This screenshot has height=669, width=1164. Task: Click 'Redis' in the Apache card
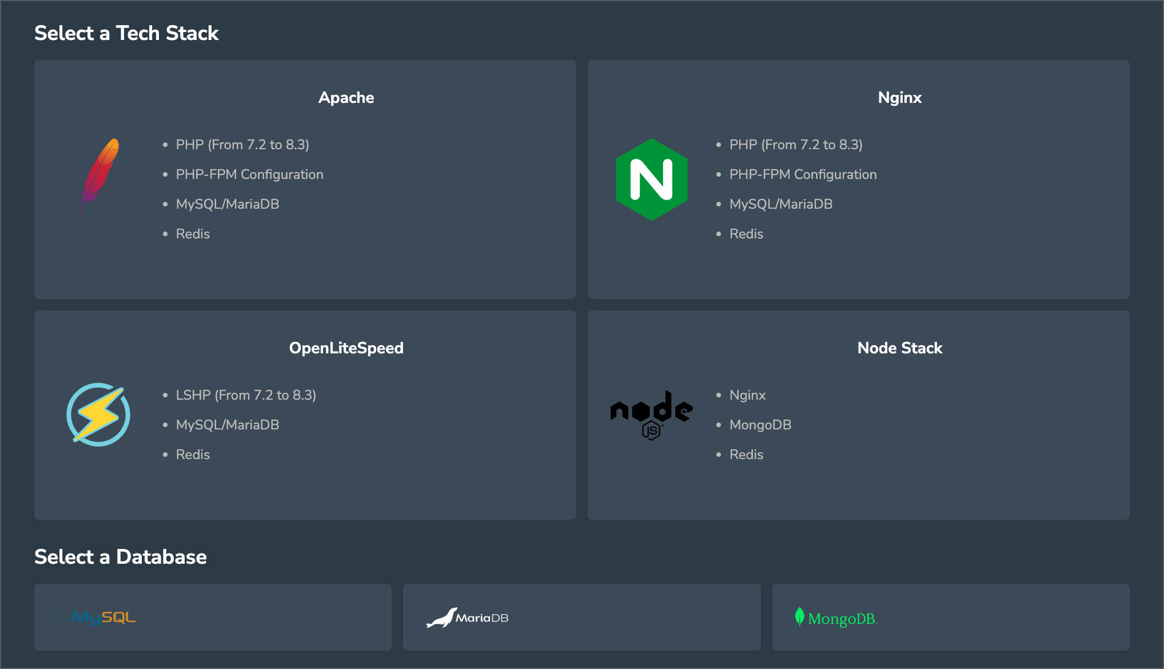tap(193, 234)
